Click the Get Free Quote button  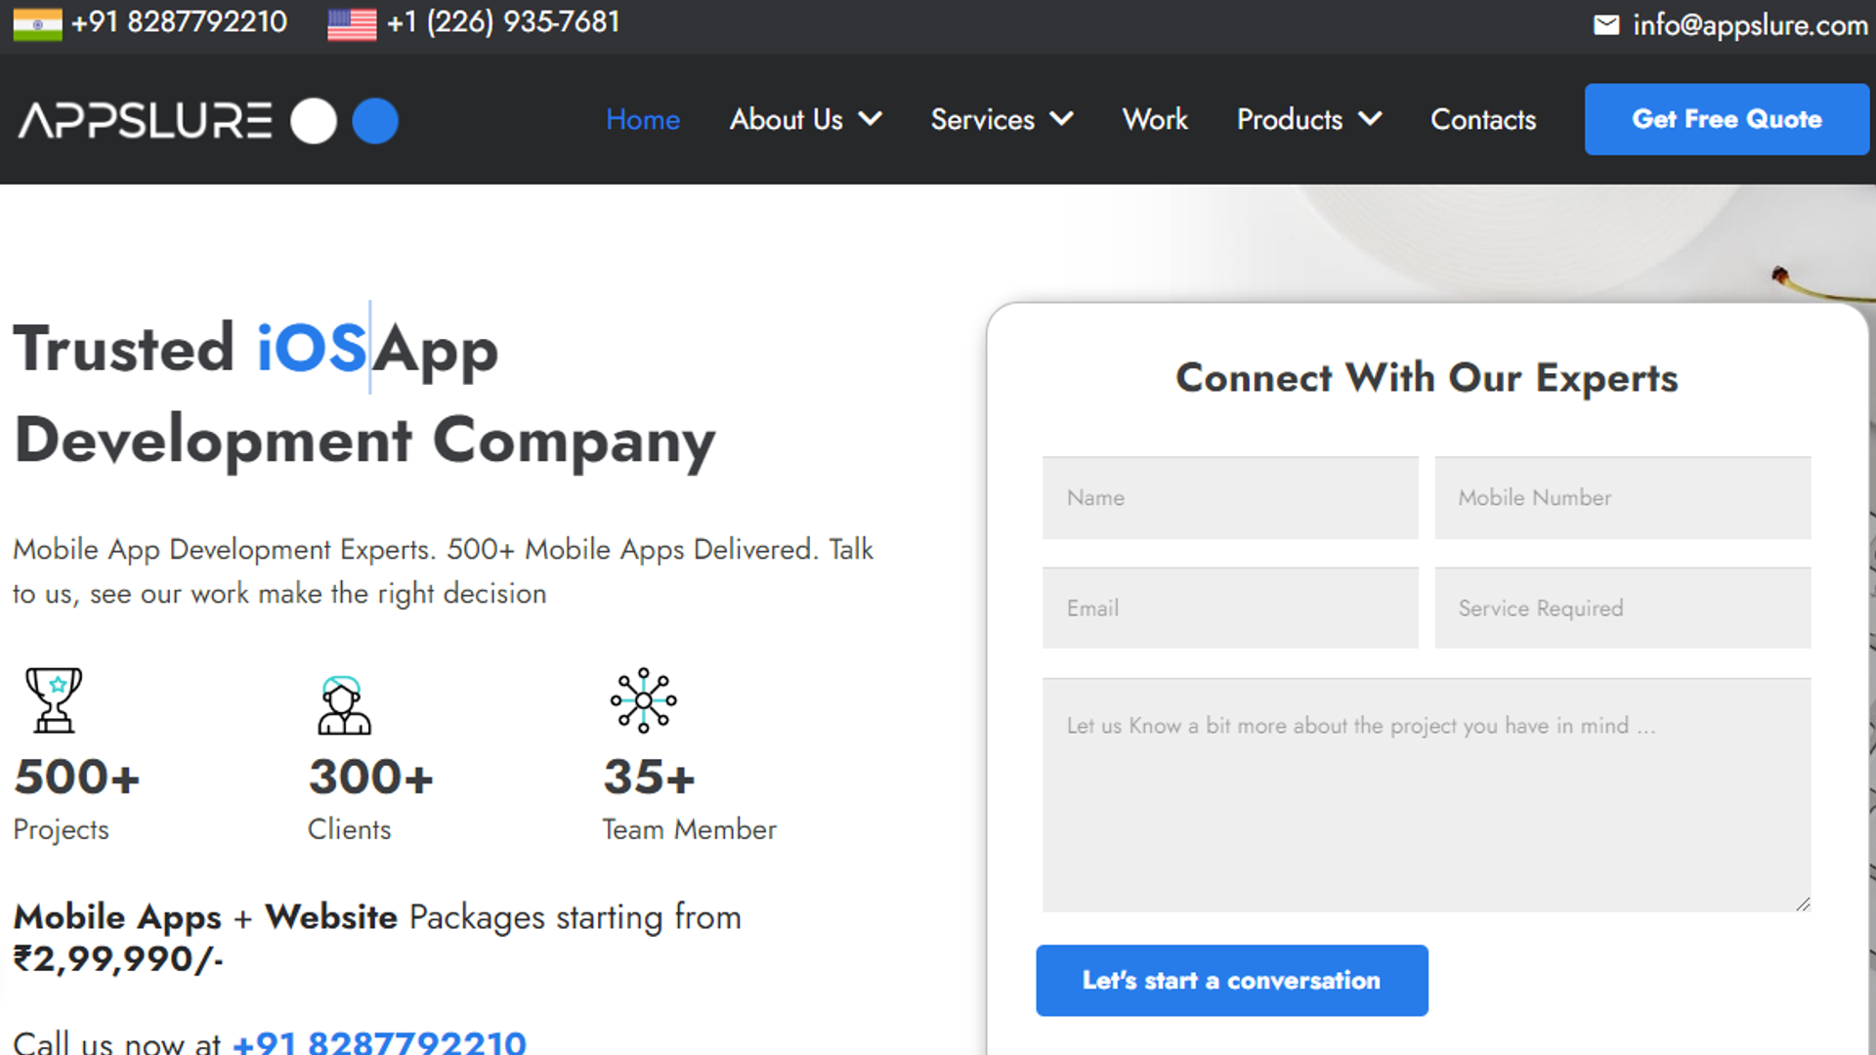pyautogui.click(x=1727, y=119)
